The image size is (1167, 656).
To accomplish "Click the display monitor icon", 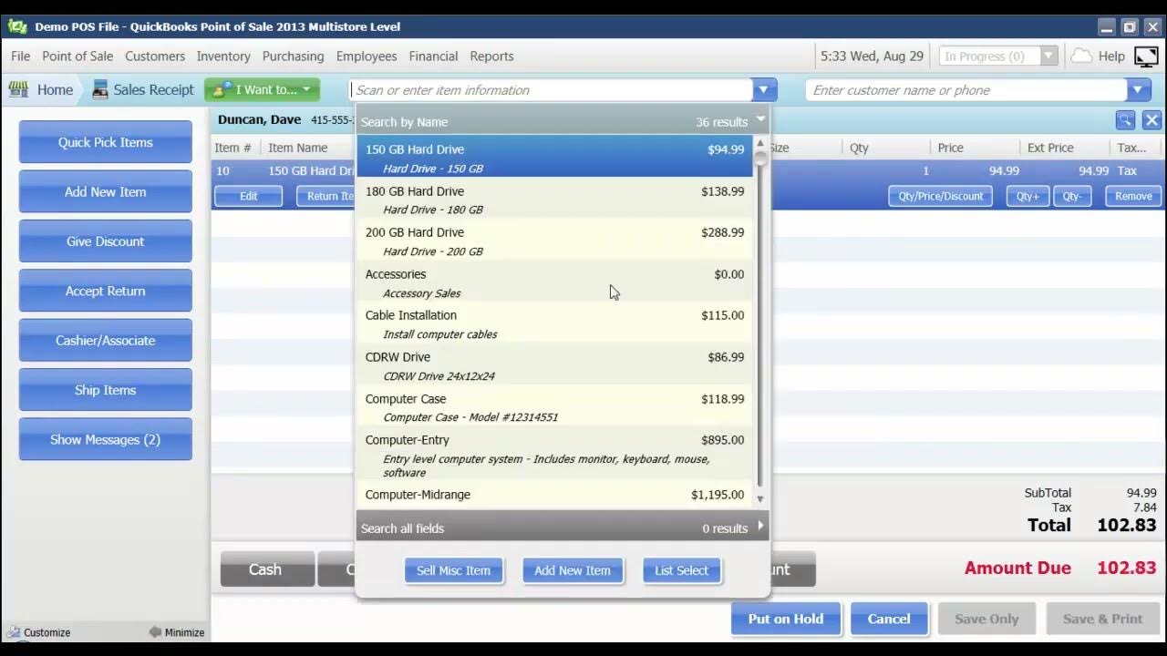I will [x=1146, y=56].
